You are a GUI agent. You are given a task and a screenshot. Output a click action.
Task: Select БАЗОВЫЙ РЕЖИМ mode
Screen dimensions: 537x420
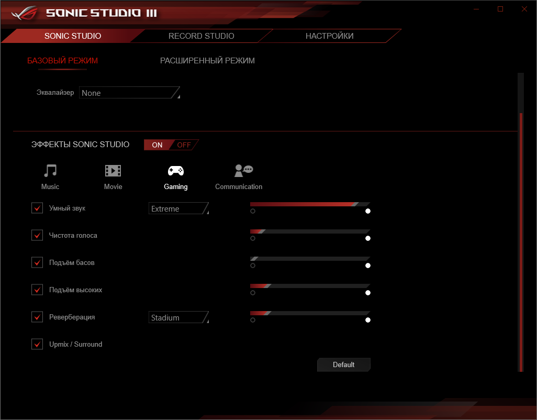pos(63,61)
